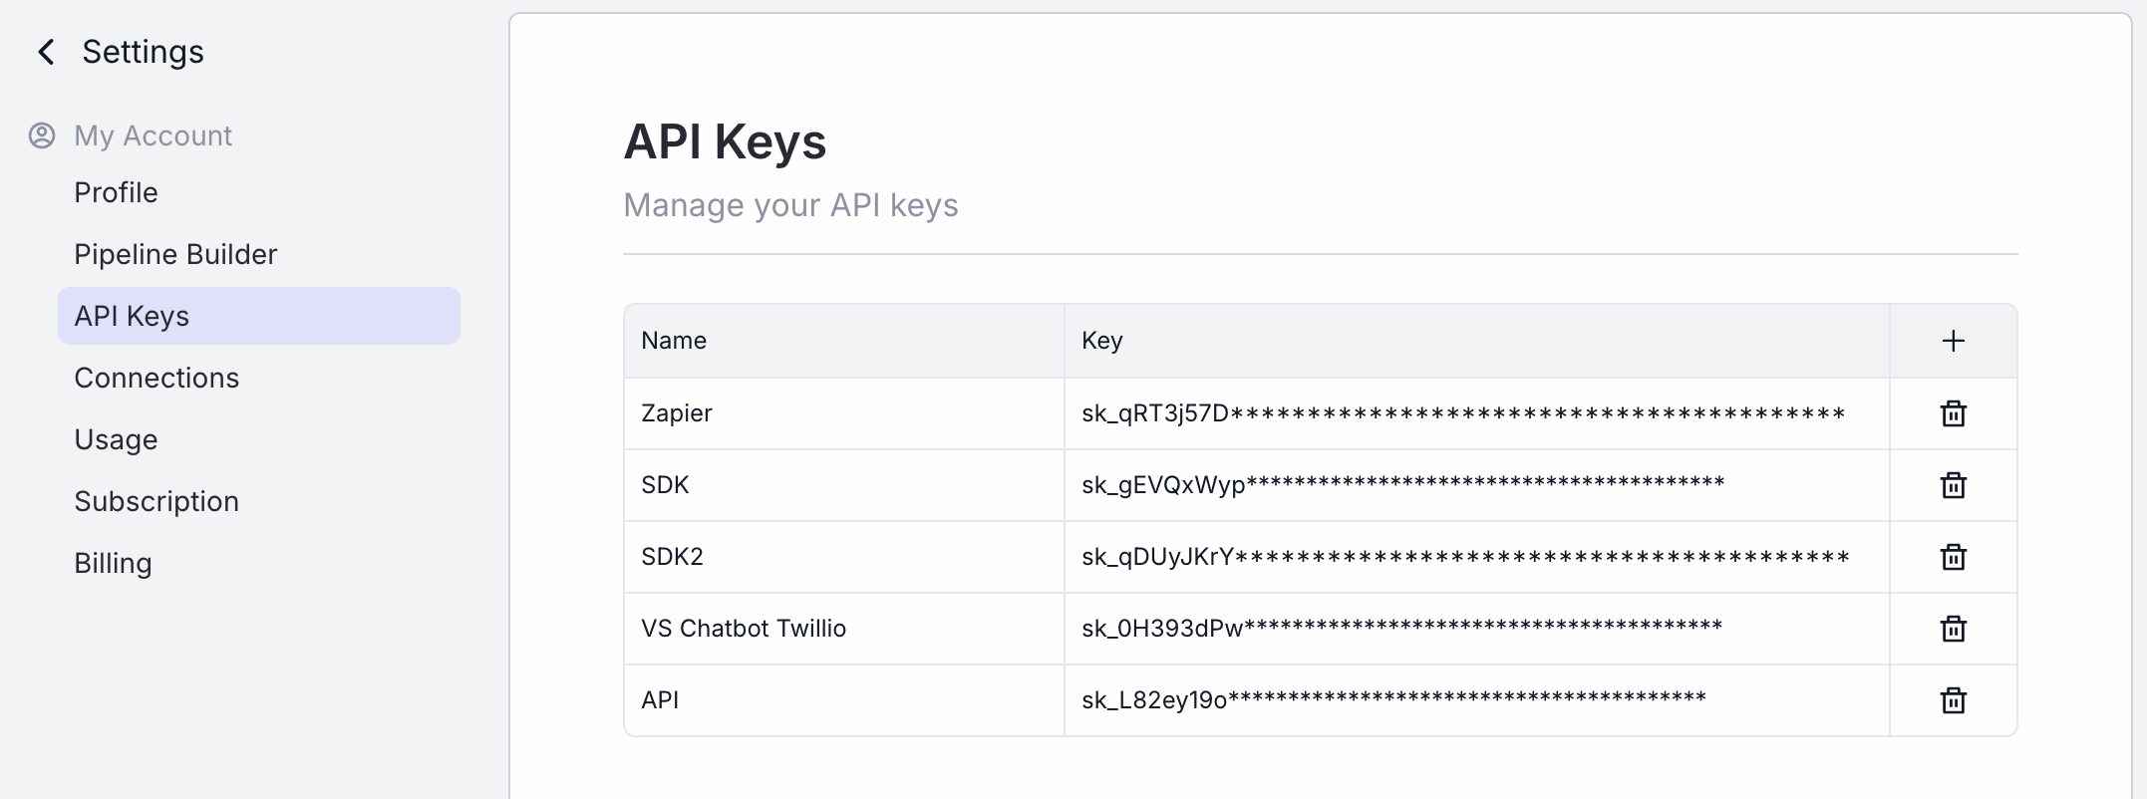
Task: Go back using the Settings chevron arrow
Action: point(46,52)
